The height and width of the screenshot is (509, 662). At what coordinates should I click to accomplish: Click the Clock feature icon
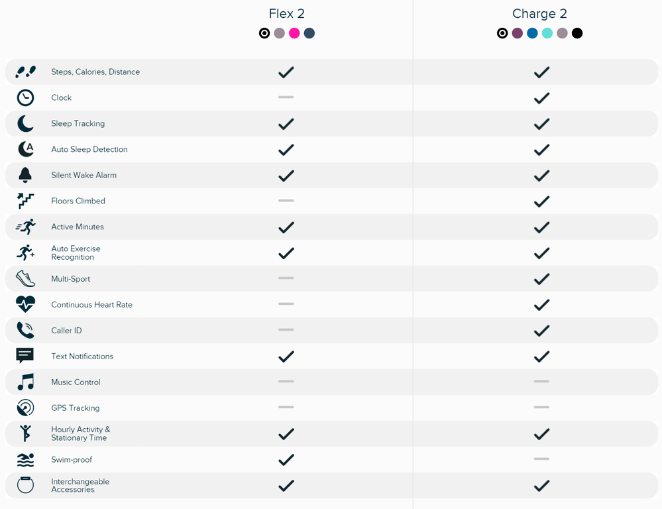point(25,97)
